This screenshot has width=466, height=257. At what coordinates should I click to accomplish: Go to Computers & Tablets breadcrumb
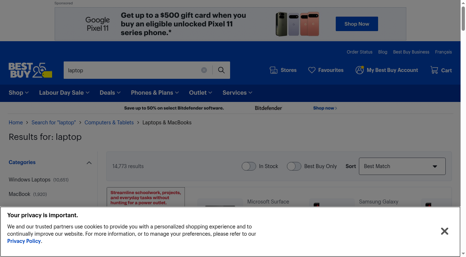coord(109,123)
